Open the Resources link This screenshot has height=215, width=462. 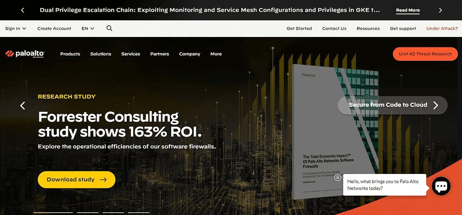pos(368,28)
